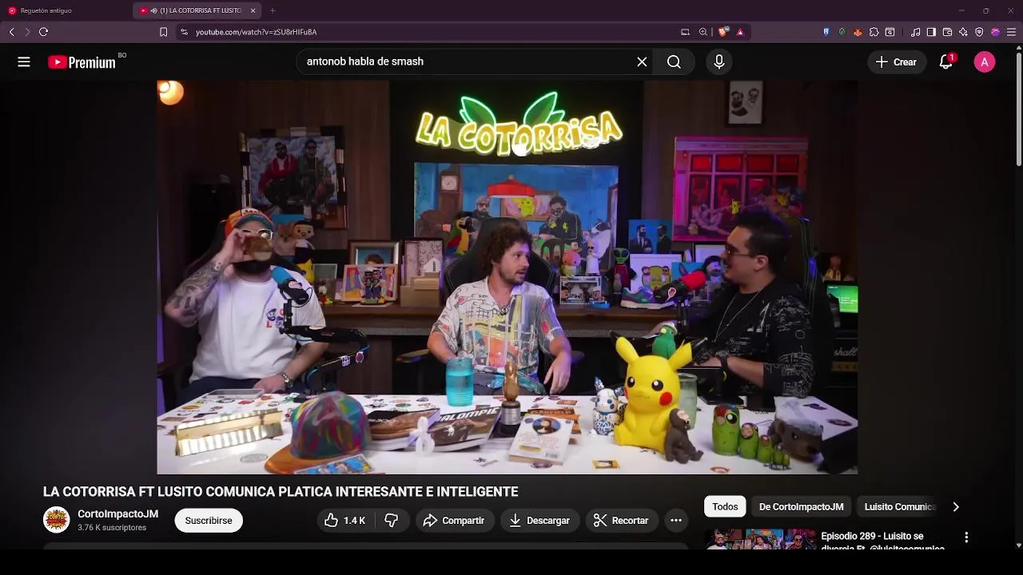
Task: Select the De CortoImpactoJM chip
Action: pos(801,506)
